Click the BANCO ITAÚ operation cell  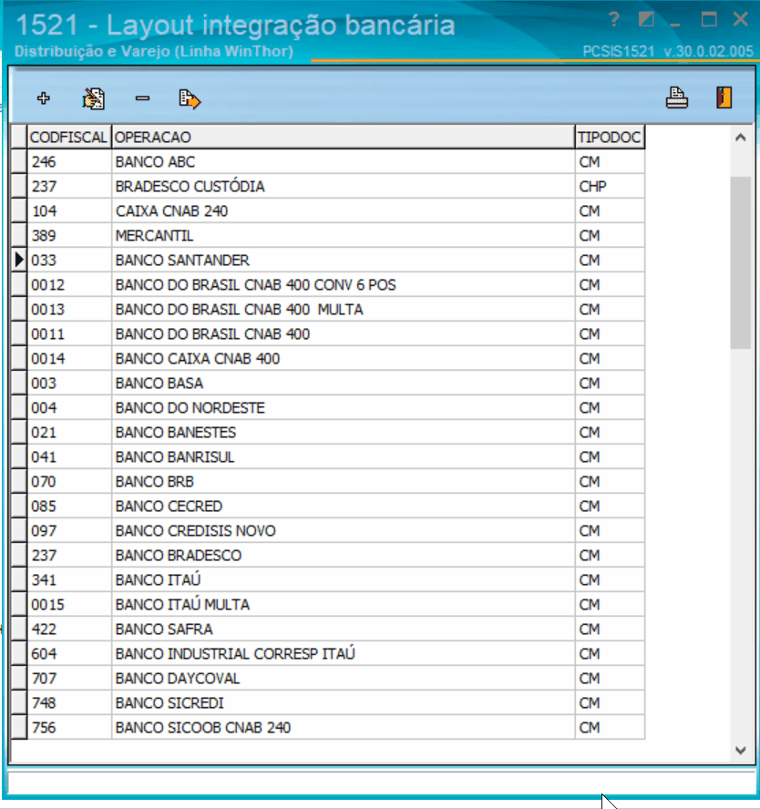tap(344, 580)
